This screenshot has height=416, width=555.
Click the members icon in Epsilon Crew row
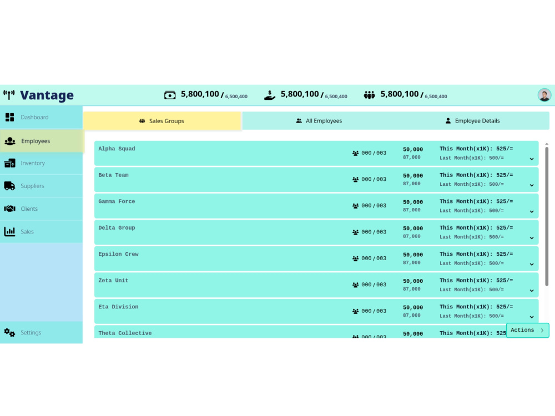[x=355, y=258]
